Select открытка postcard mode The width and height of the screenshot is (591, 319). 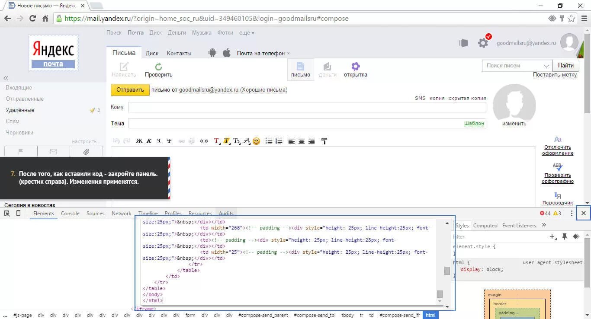356,70
